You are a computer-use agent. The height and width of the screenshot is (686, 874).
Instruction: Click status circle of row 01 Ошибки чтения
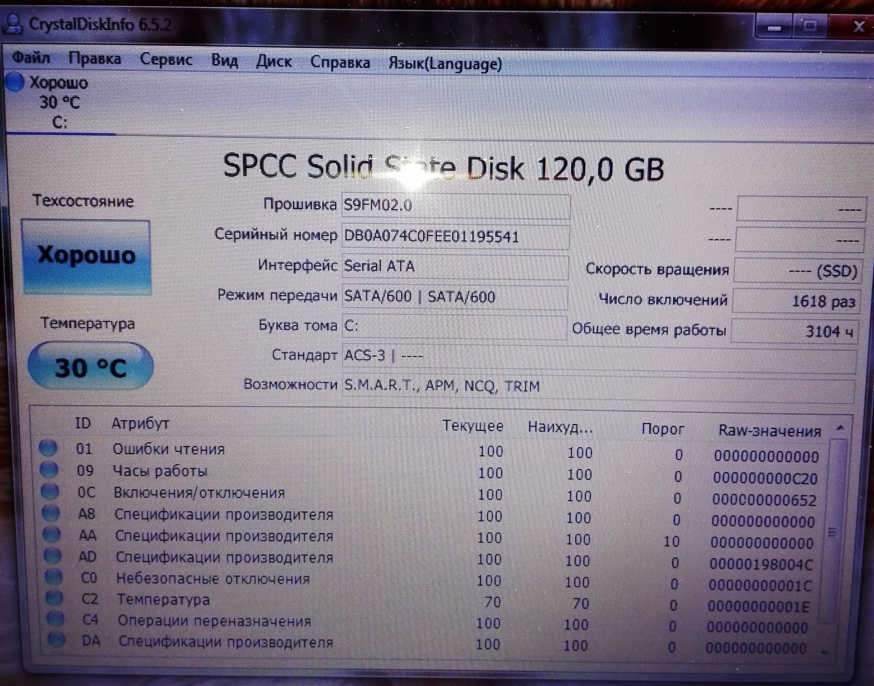point(48,448)
